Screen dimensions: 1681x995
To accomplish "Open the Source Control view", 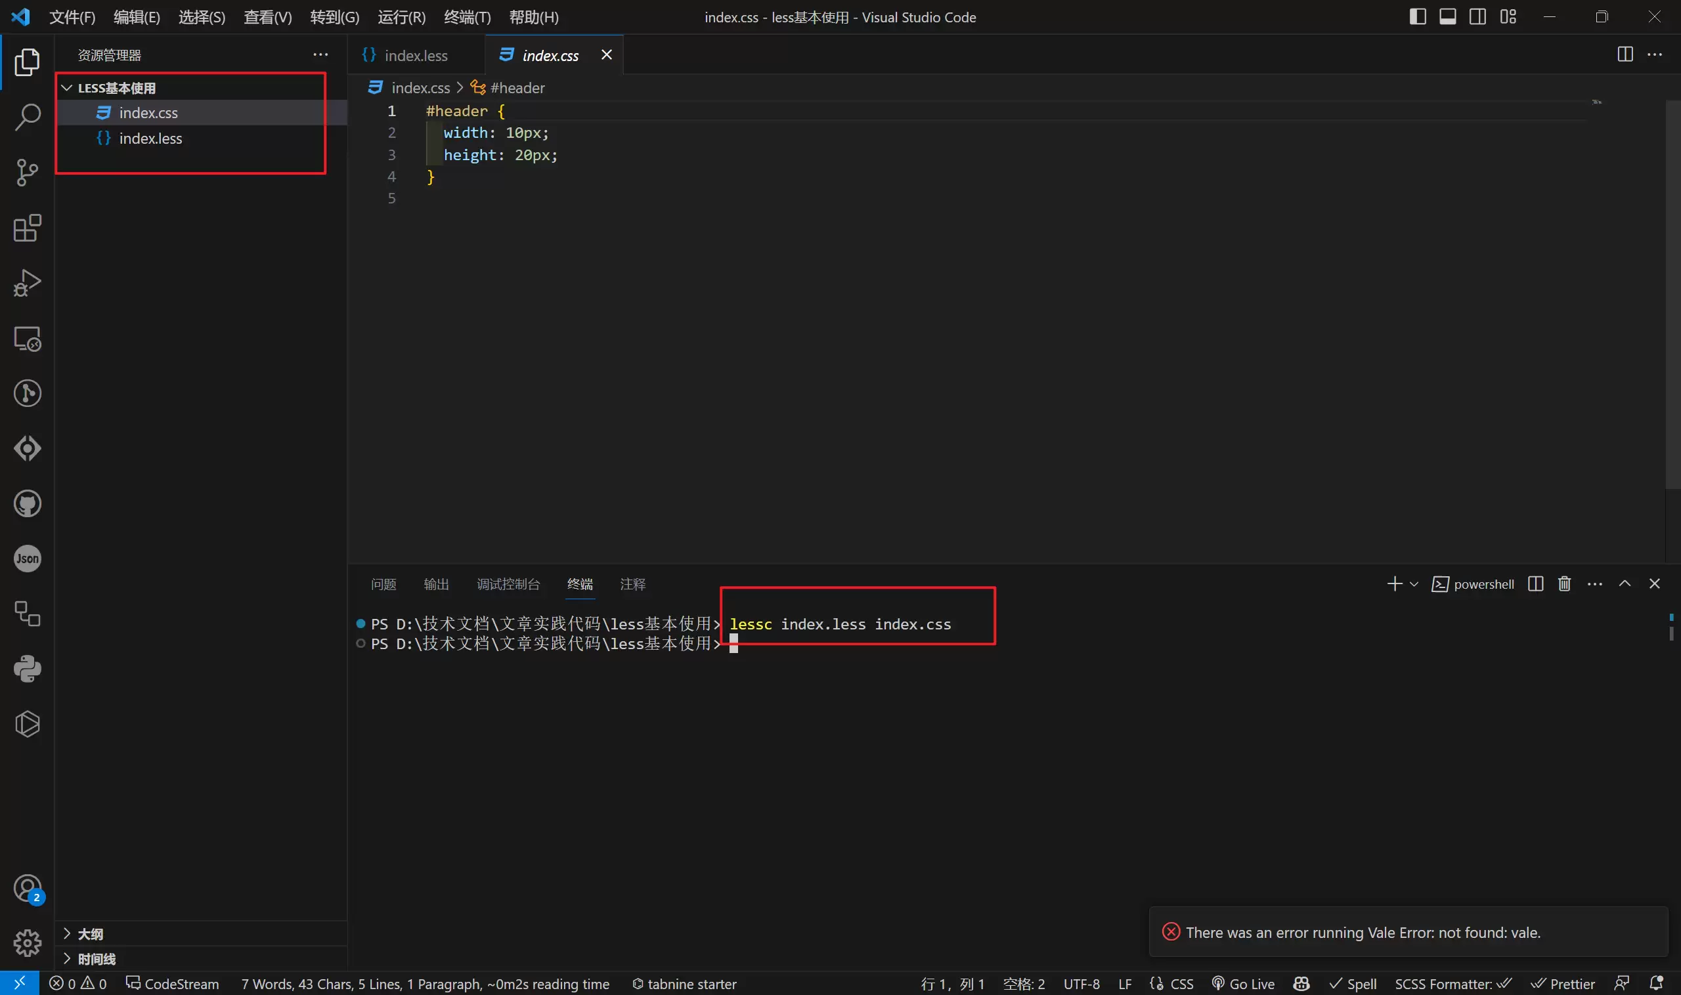I will 27,173.
